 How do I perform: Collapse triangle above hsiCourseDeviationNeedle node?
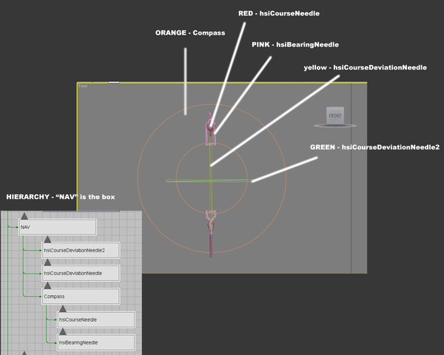(47, 262)
